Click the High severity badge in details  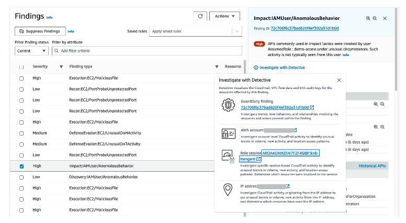coord(260,44)
